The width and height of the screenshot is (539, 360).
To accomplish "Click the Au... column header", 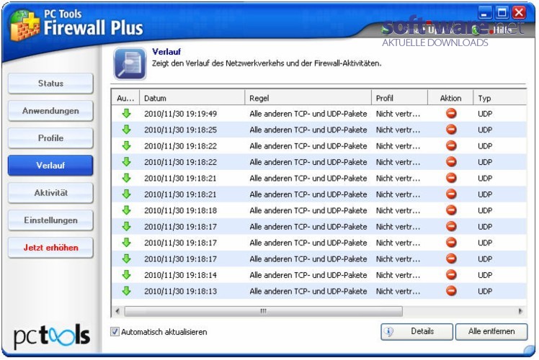I will (125, 98).
